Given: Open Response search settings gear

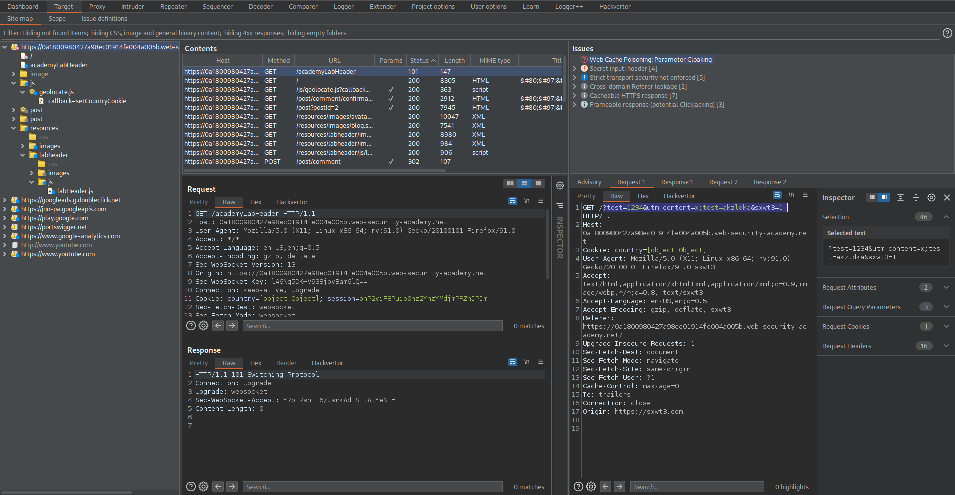Looking at the screenshot, I should (x=203, y=486).
